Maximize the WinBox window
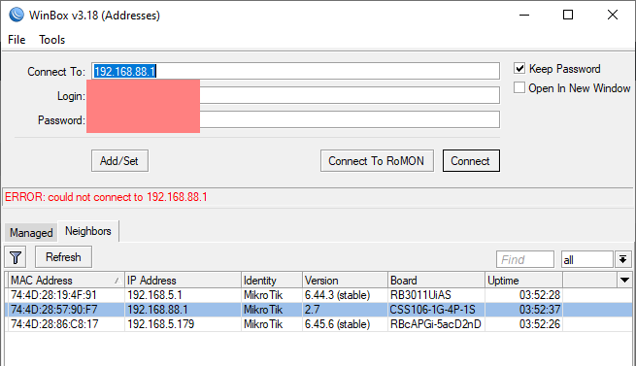Screen dimensions: 636x366 click(568, 15)
